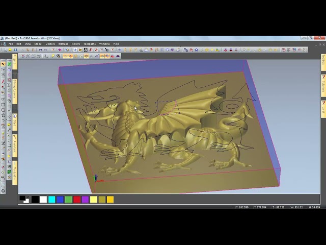This screenshot has height=245, width=326.
Task: Click the yellow sun-shaped icon in relief toolbar
Action: (x=207, y=50)
